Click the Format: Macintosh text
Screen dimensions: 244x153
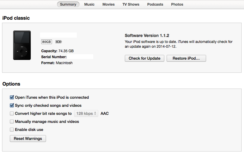point(57,63)
